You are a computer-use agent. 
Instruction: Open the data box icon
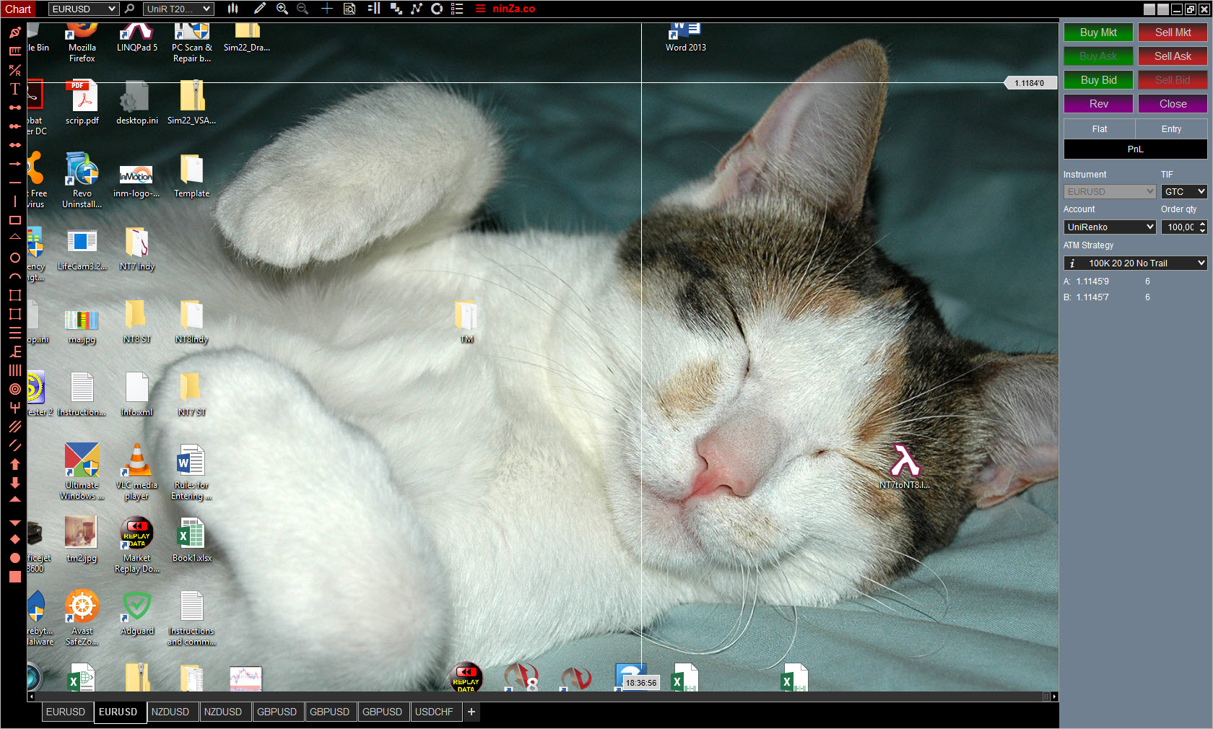coord(349,9)
